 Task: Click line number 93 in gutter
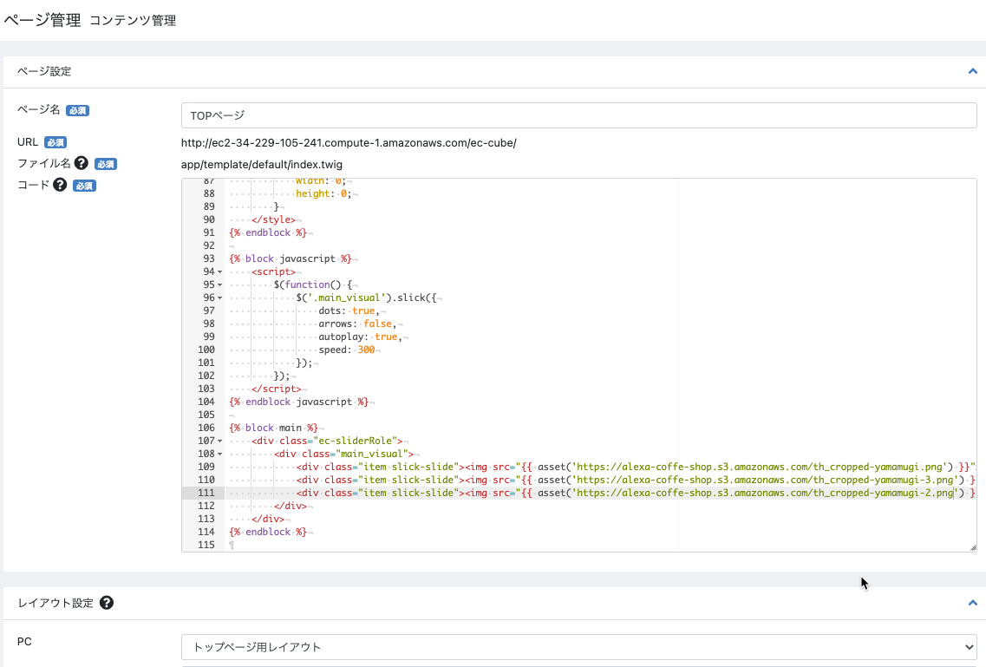pos(209,258)
